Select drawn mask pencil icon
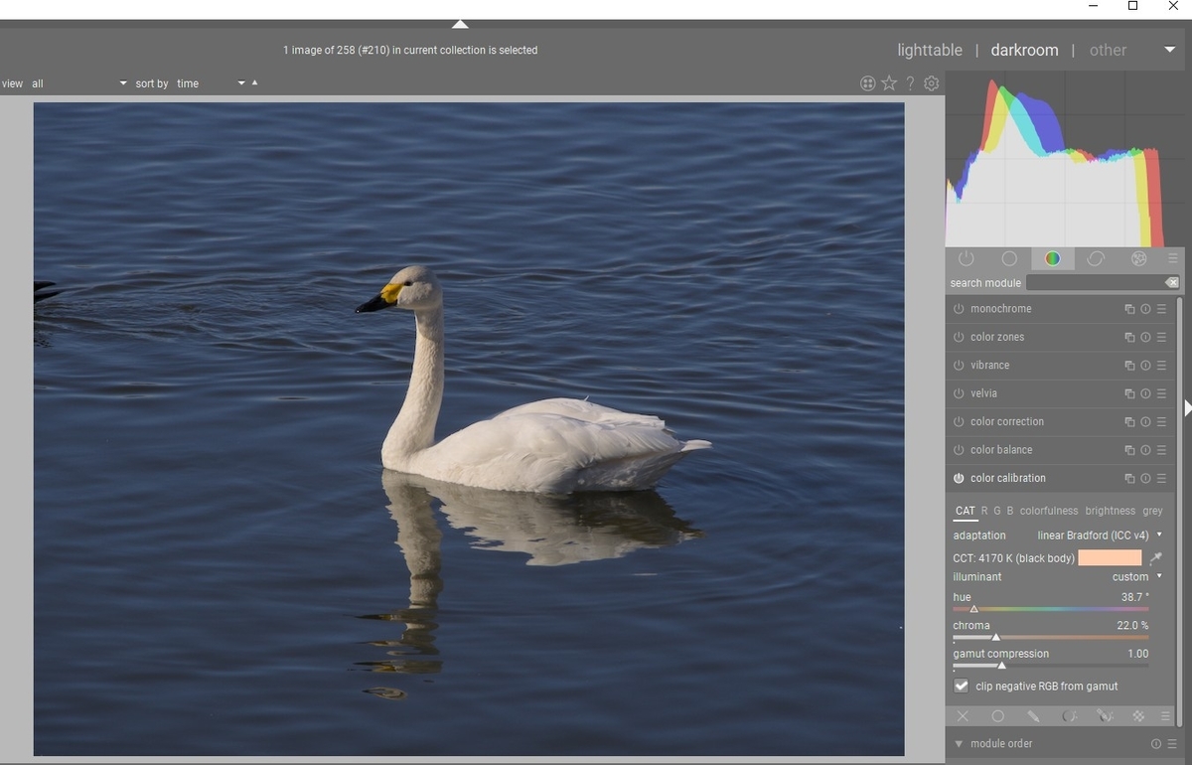This screenshot has height=765, width=1192. 1033,716
